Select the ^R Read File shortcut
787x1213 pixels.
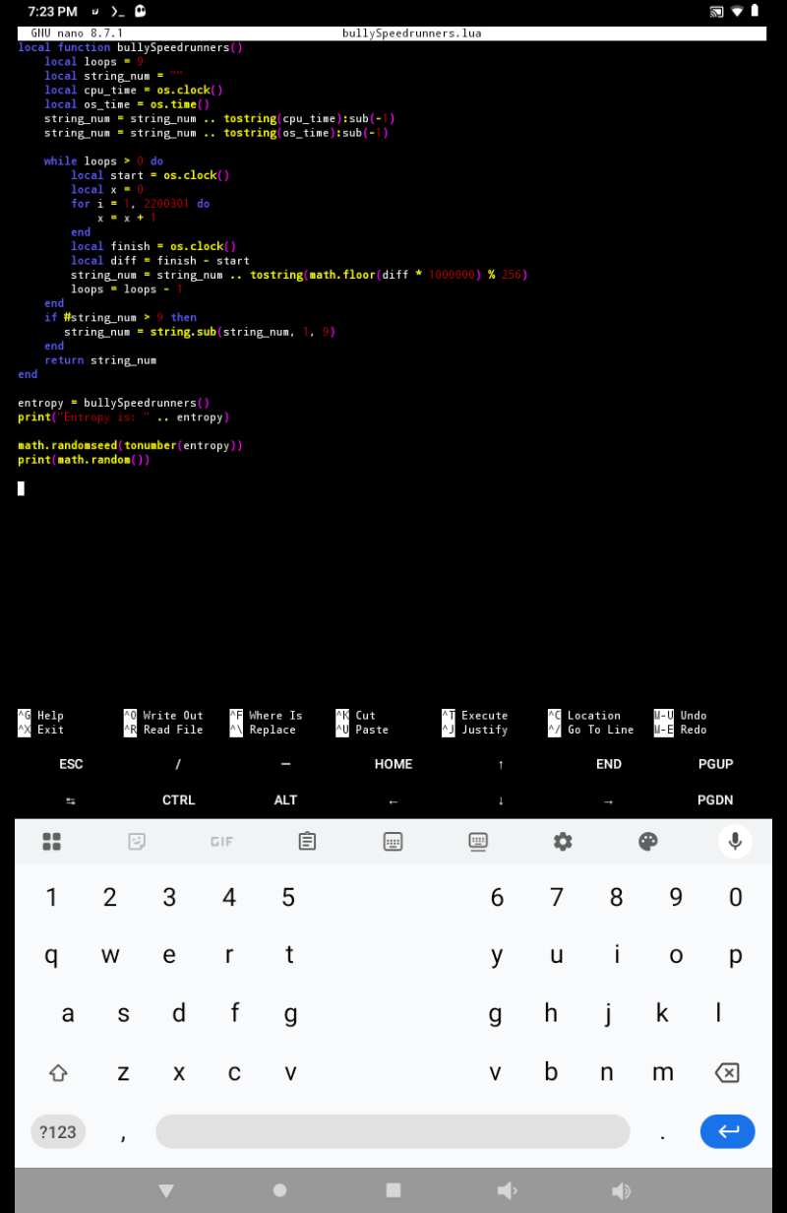pos(163,730)
